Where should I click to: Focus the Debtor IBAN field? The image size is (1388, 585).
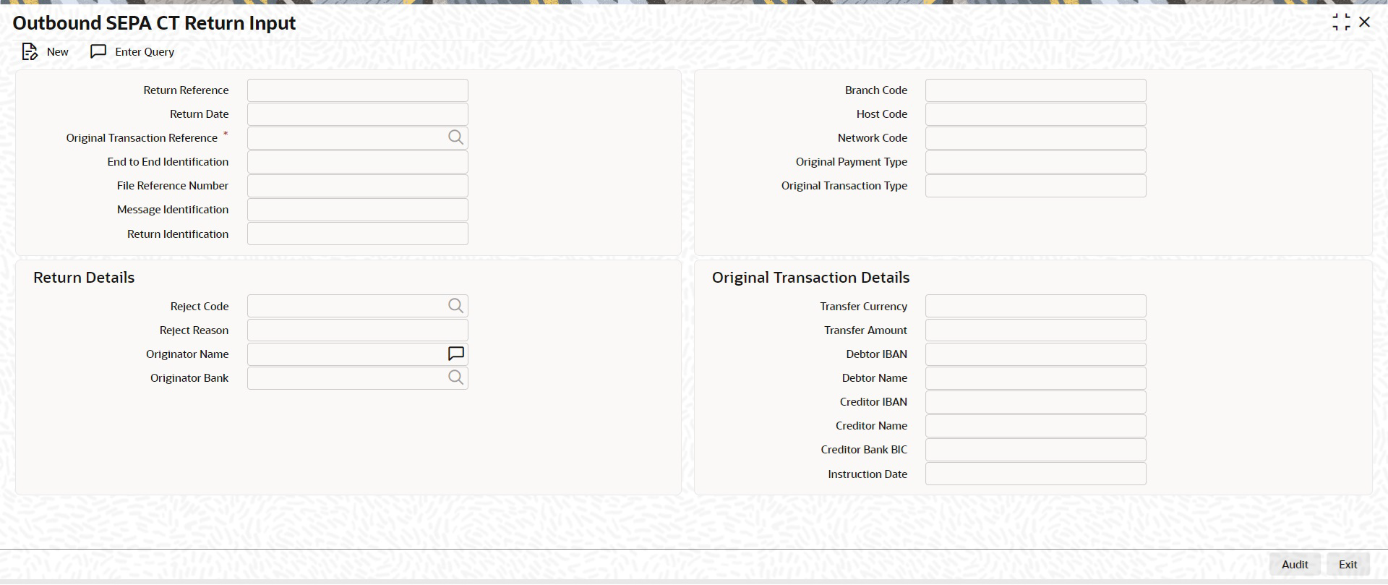coord(1036,354)
